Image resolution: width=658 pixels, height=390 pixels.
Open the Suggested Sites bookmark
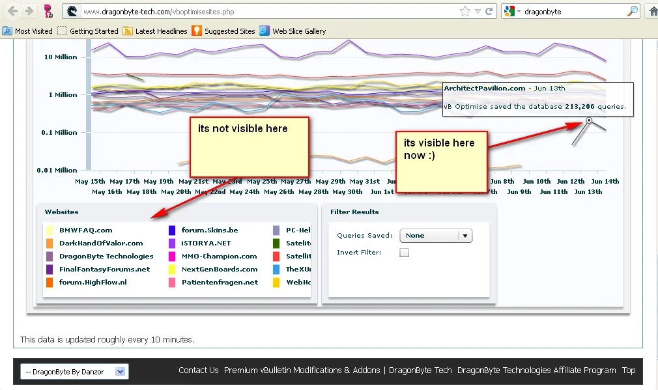point(223,31)
